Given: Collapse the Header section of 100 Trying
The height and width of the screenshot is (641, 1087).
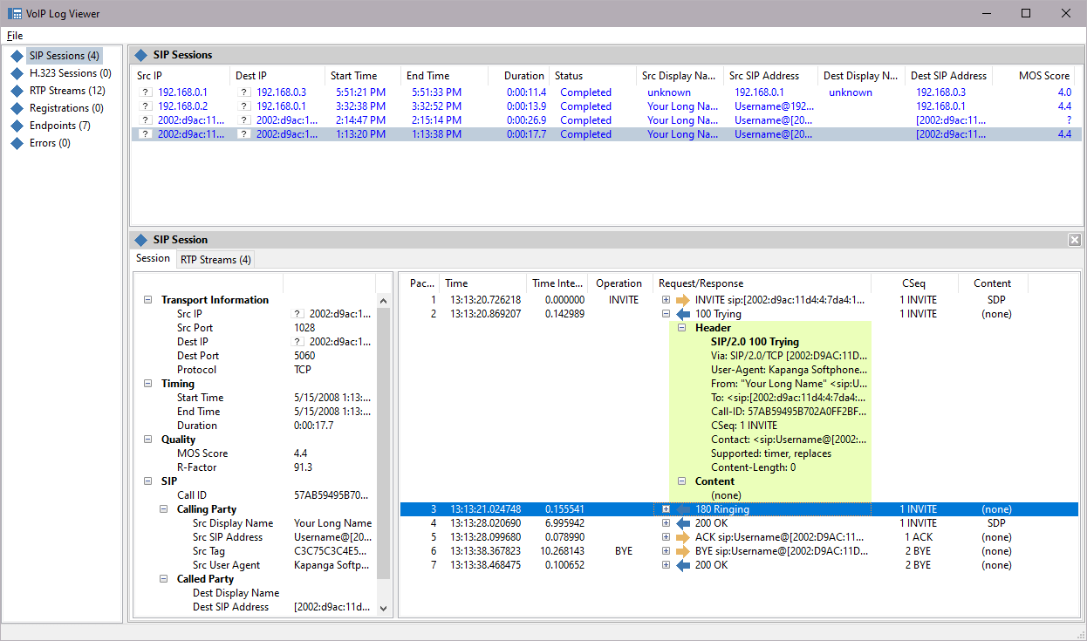Looking at the screenshot, I should click(x=683, y=328).
